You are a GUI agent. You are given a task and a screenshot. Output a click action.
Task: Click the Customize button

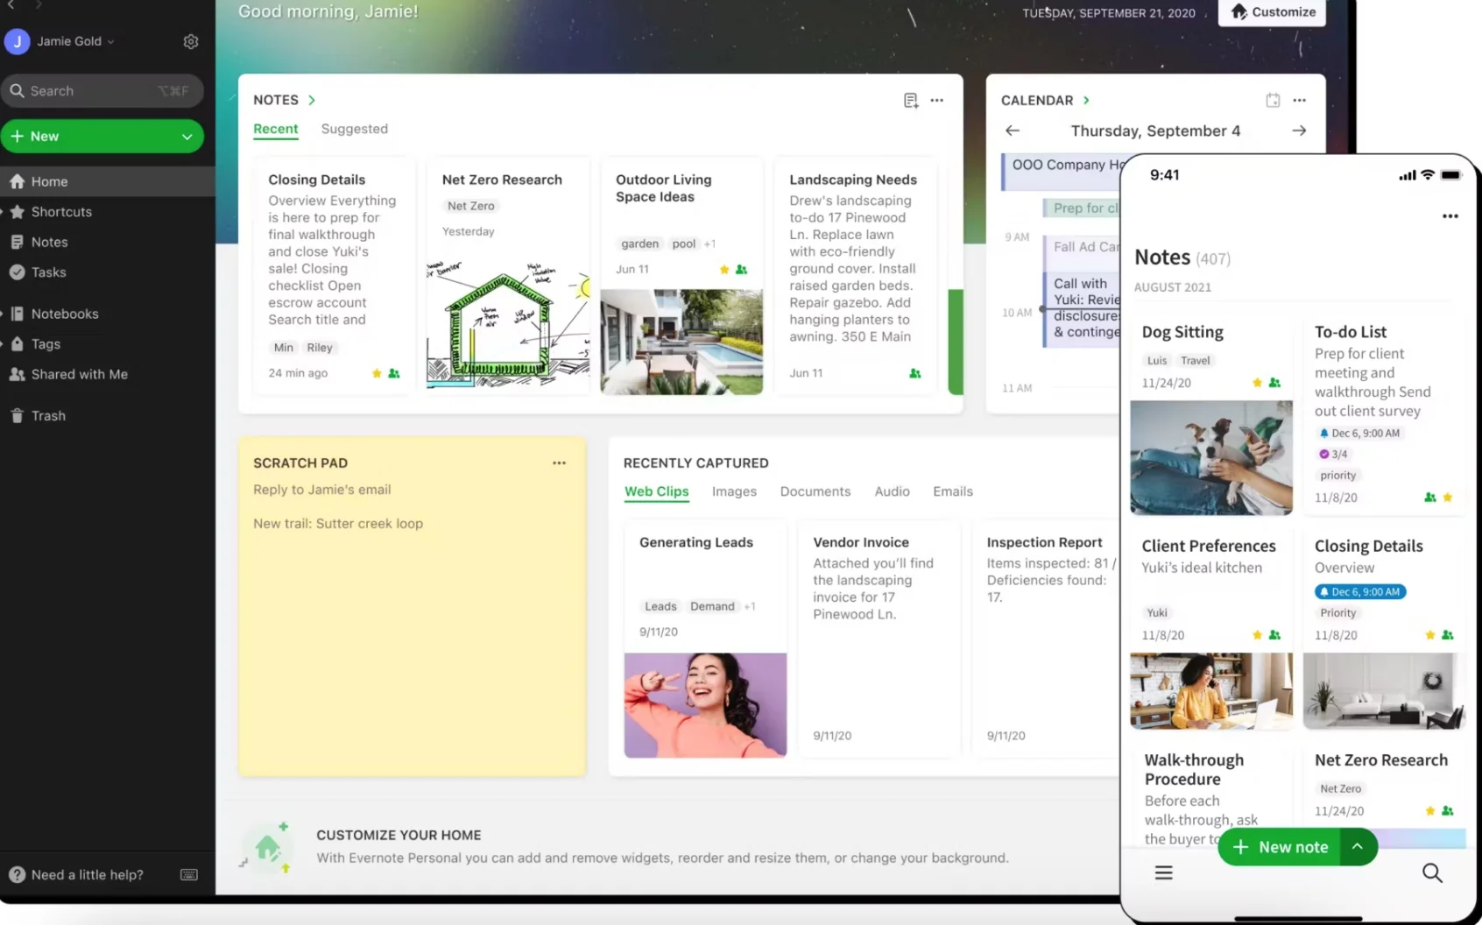click(x=1273, y=12)
